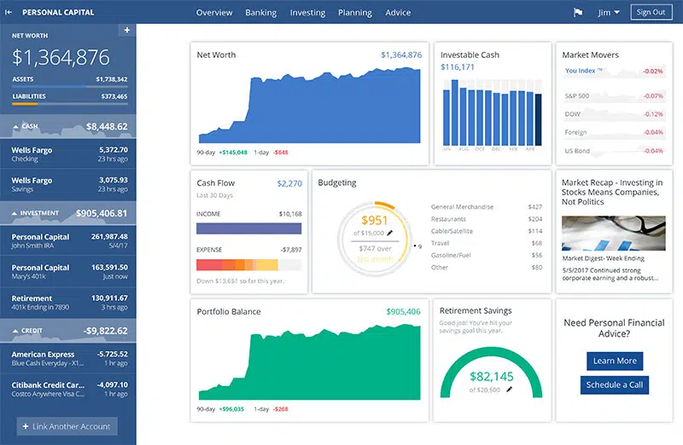This screenshot has width=683, height=445.
Task: Click Schedule a Call button
Action: (614, 384)
